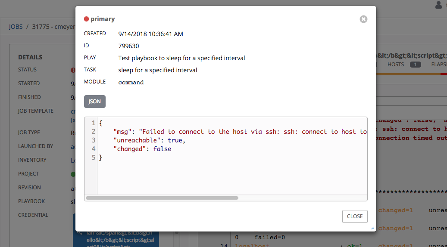Click the host name 'primary' heading

coord(103,19)
